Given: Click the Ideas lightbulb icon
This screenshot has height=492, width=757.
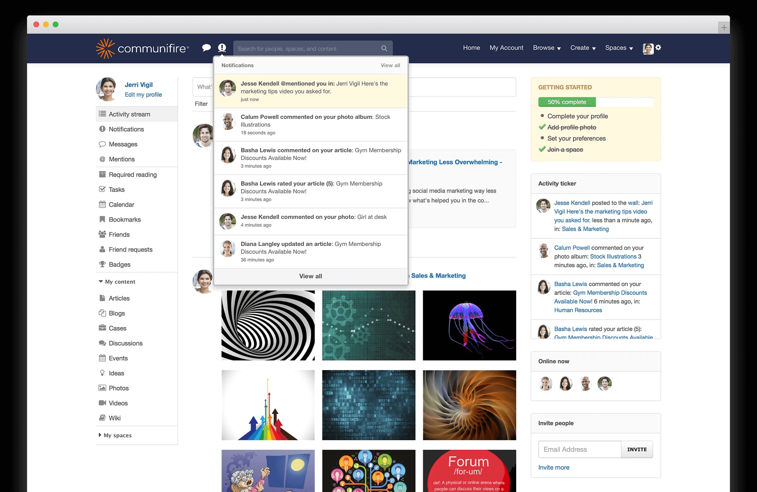Looking at the screenshot, I should pyautogui.click(x=102, y=373).
